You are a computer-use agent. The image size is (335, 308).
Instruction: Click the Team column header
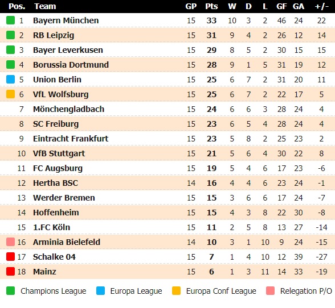pos(45,6)
